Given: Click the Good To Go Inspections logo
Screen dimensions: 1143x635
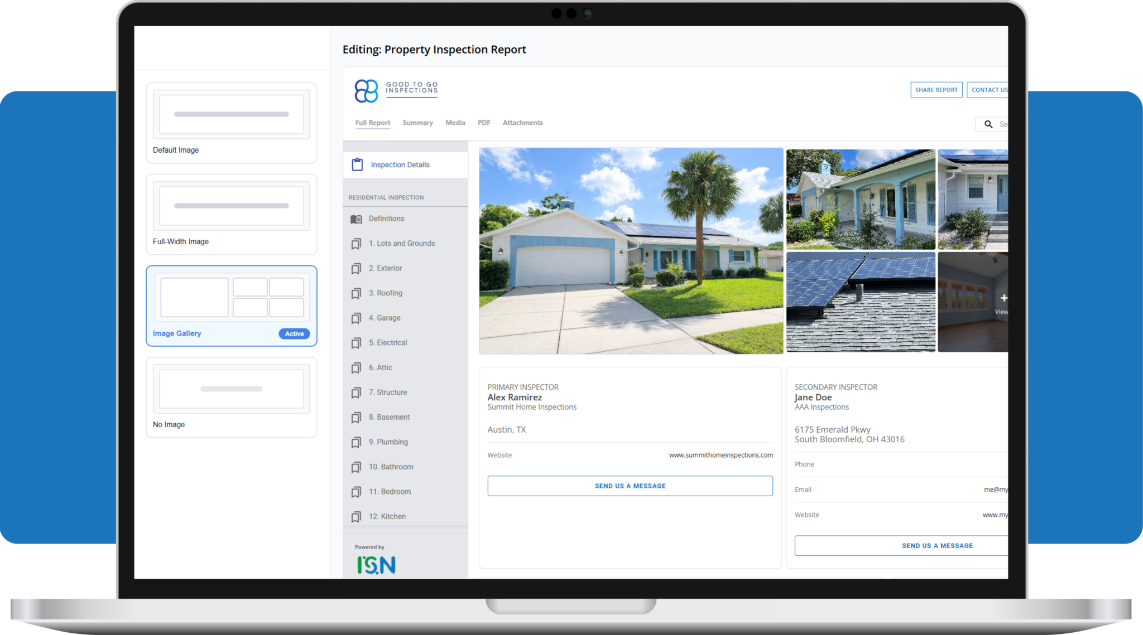Looking at the screenshot, I should click(396, 90).
